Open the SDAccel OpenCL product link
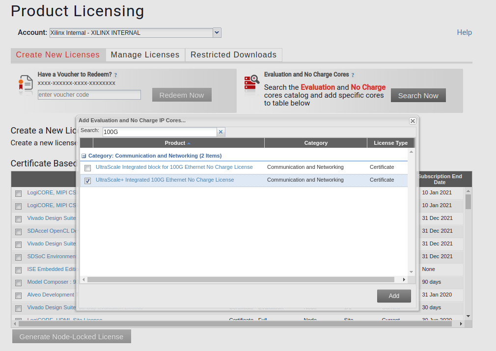The width and height of the screenshot is (496, 351). 52,231
